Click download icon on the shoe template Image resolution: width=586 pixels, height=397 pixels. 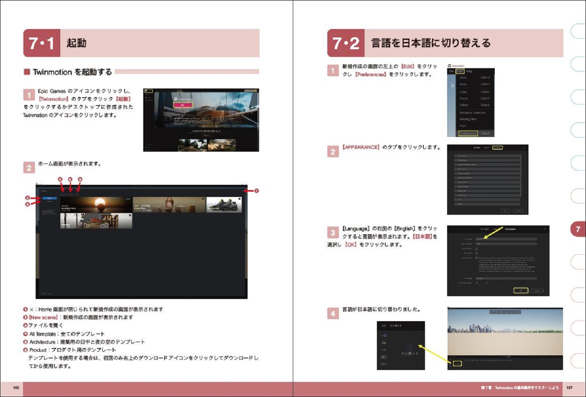coord(239,199)
